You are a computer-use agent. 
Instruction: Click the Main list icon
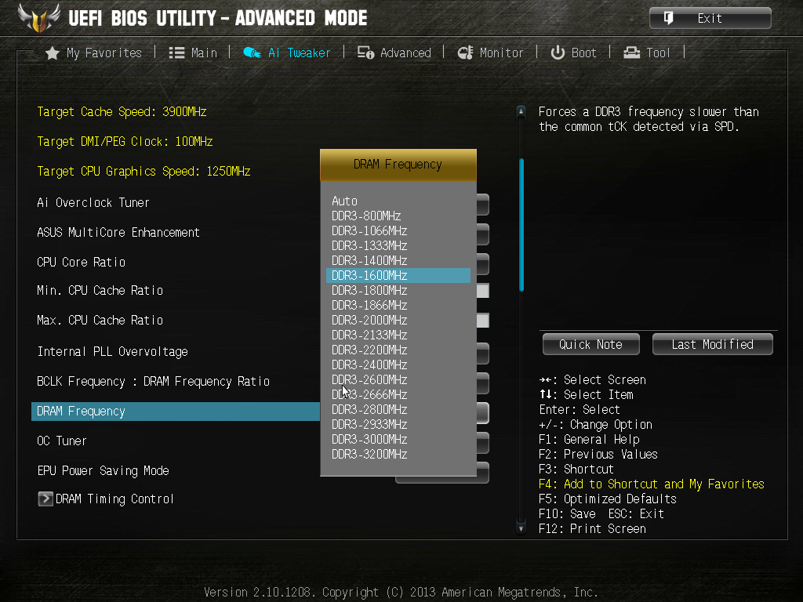click(176, 53)
